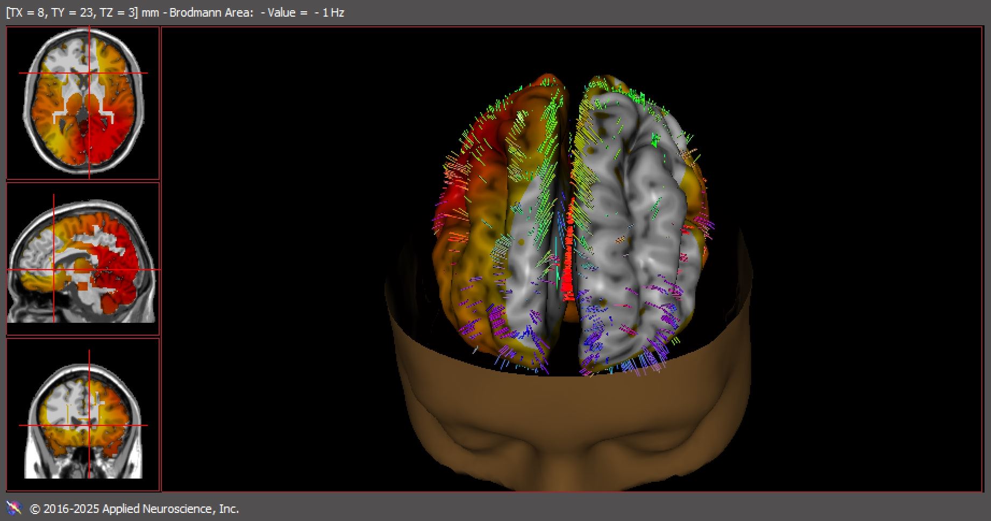Click the crosshair intersection in coronal slice
Image resolution: width=991 pixels, height=521 pixels.
(x=89, y=425)
